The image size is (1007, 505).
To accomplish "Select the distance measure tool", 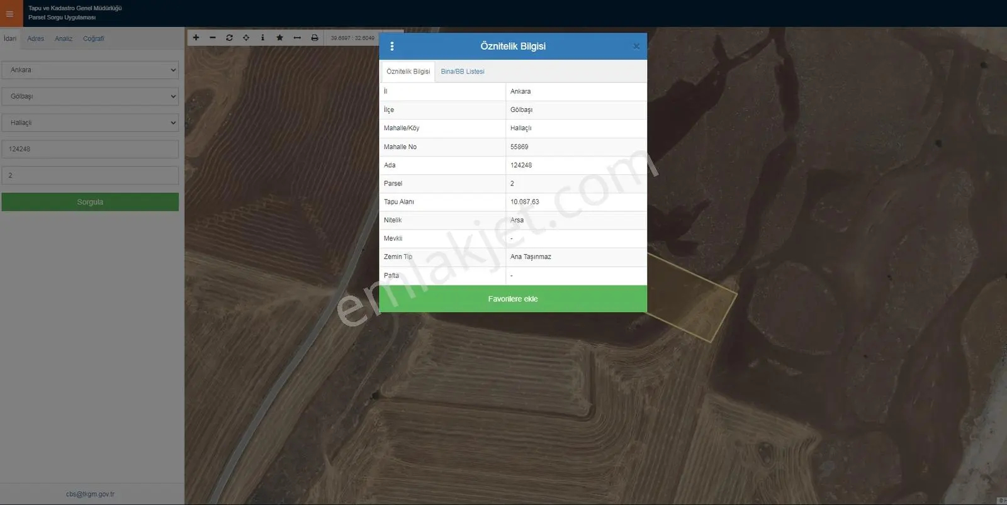I will 297,38.
